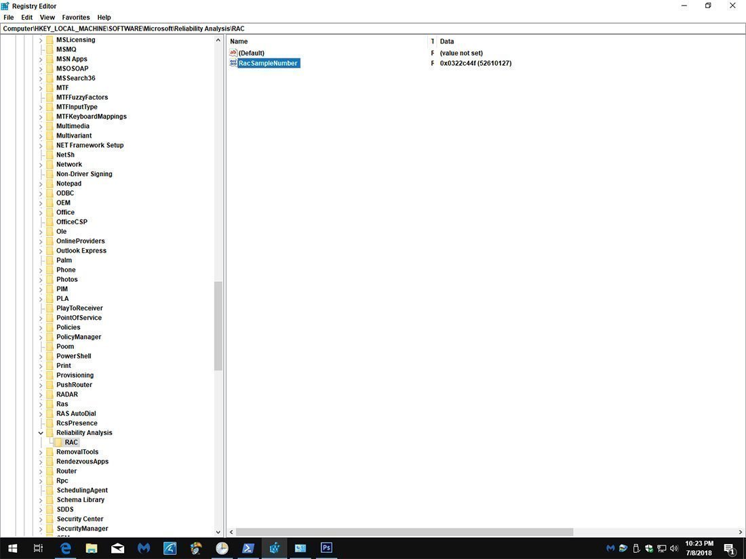Viewport: 746px width, 559px height.
Task: Click the Reliability Analysis folder icon
Action: point(50,432)
